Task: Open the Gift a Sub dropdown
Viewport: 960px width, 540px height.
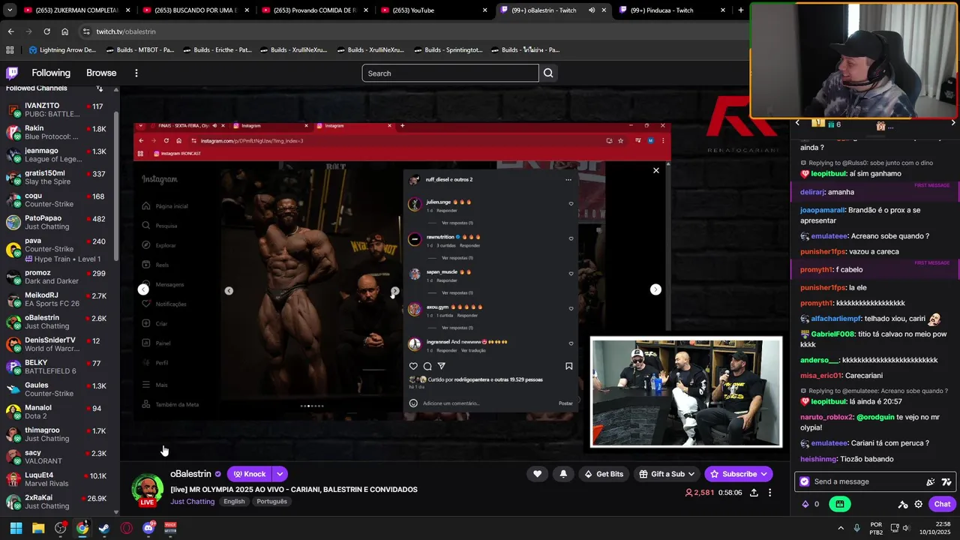Action: pyautogui.click(x=691, y=474)
